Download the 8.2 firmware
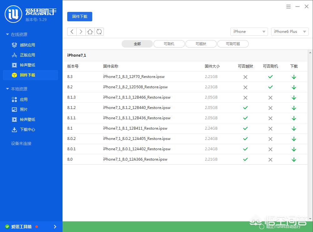This screenshot has width=313, height=232. click(x=294, y=87)
